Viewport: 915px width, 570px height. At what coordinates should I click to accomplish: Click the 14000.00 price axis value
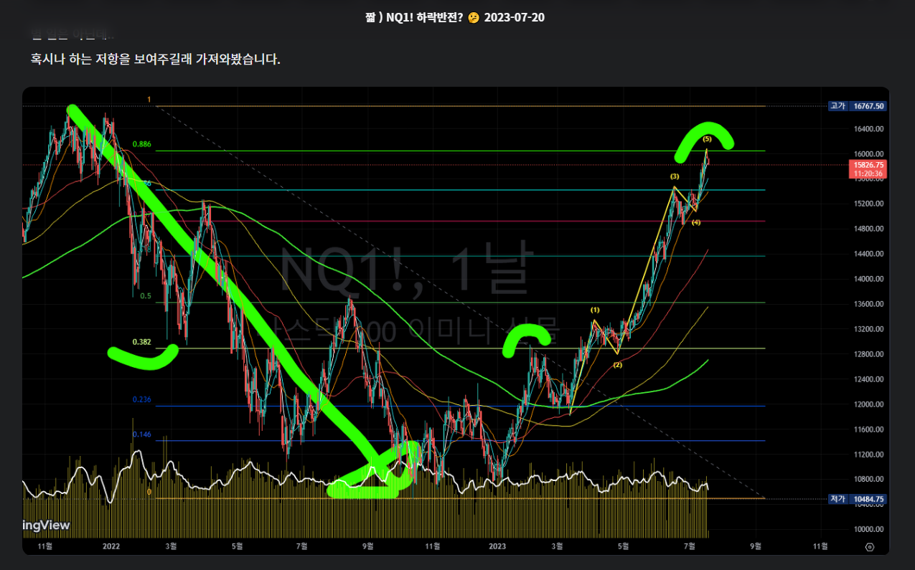869,279
